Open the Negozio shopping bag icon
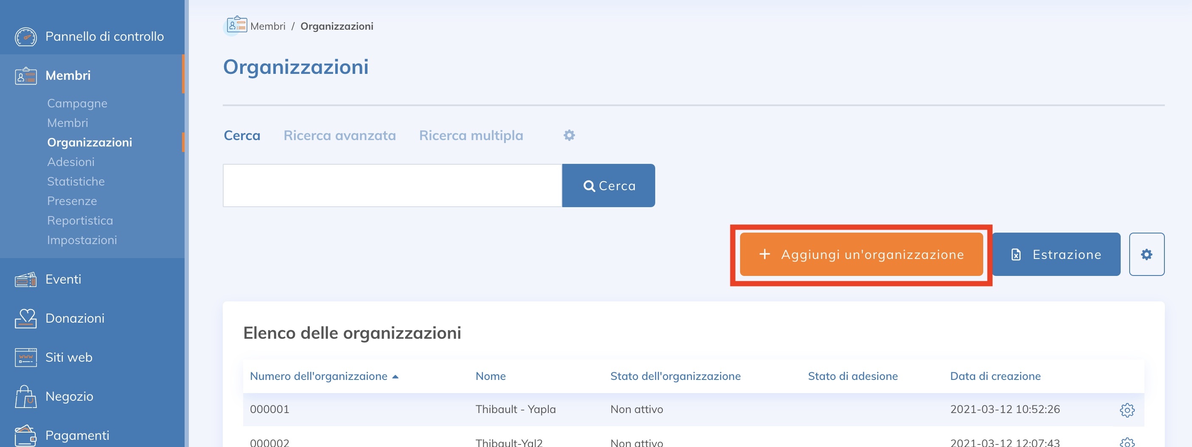The height and width of the screenshot is (447, 1192). 25,396
